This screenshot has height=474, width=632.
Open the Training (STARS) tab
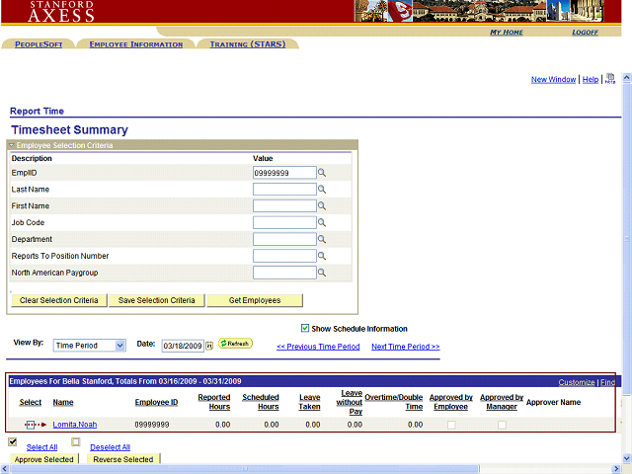[247, 44]
